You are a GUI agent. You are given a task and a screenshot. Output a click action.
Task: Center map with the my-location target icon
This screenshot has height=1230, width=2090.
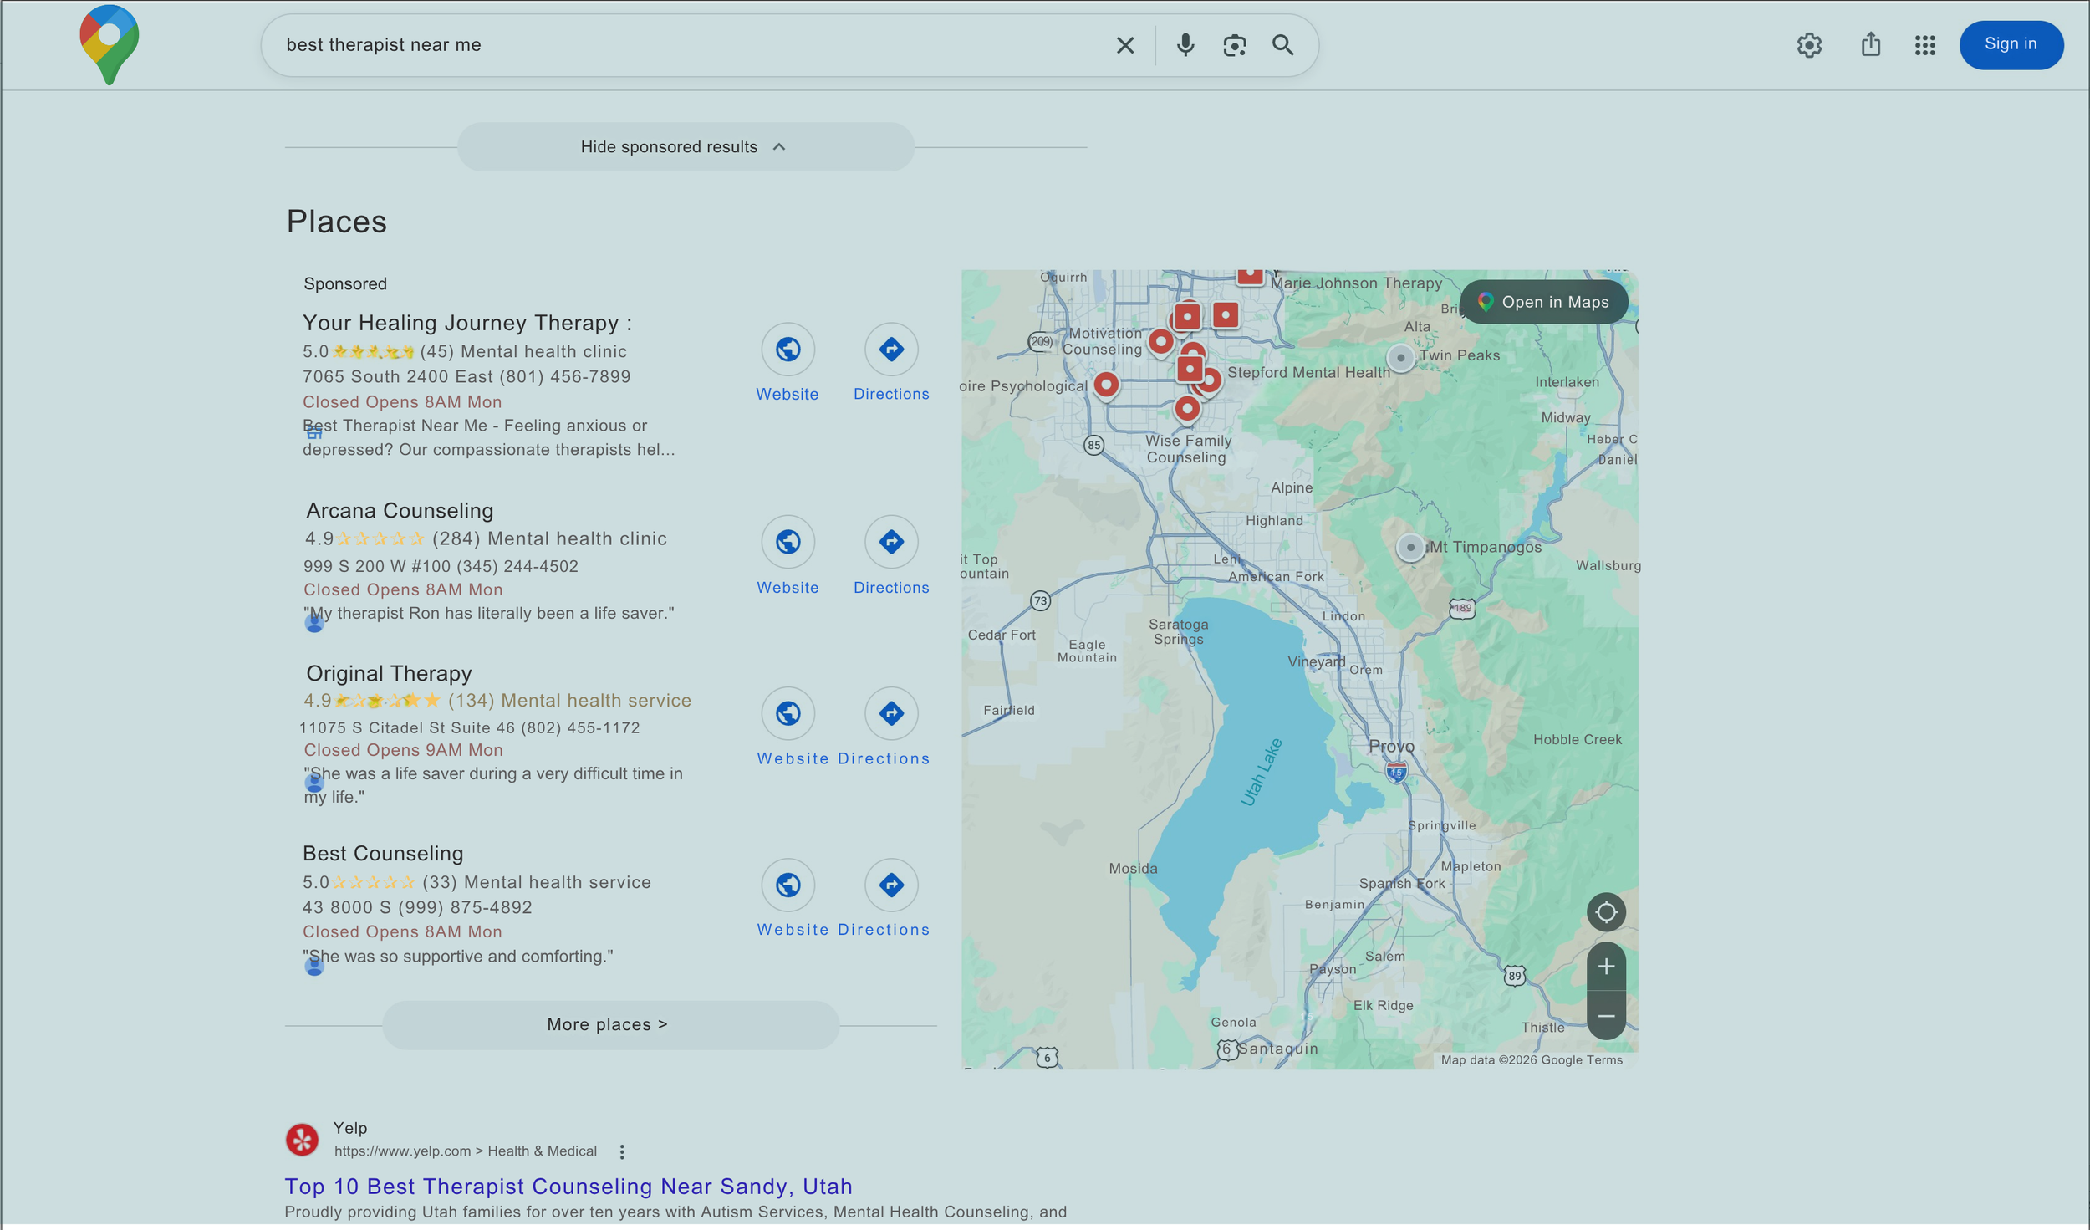pyautogui.click(x=1606, y=912)
